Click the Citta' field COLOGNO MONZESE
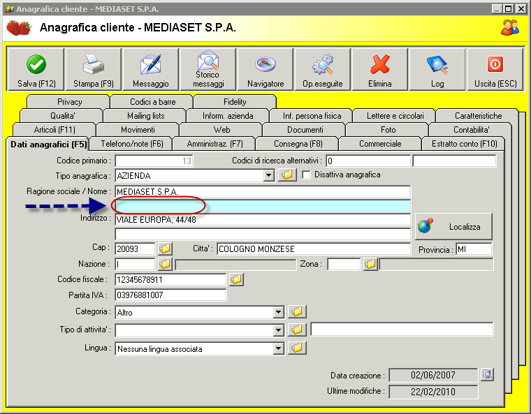This screenshot has height=414, width=531. [314, 249]
